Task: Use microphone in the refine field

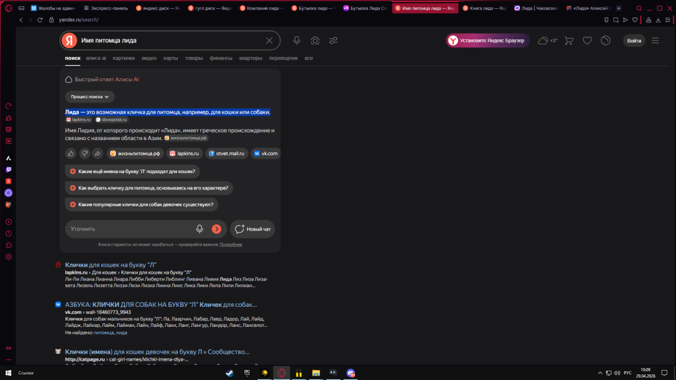Action: 200,229
